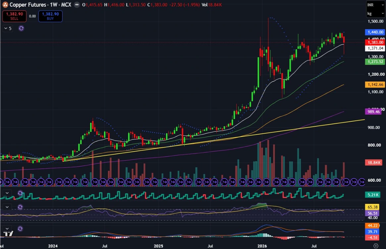The width and height of the screenshot is (386, 249).
Task: Open the INR currency dropdown
Action: (375, 5)
